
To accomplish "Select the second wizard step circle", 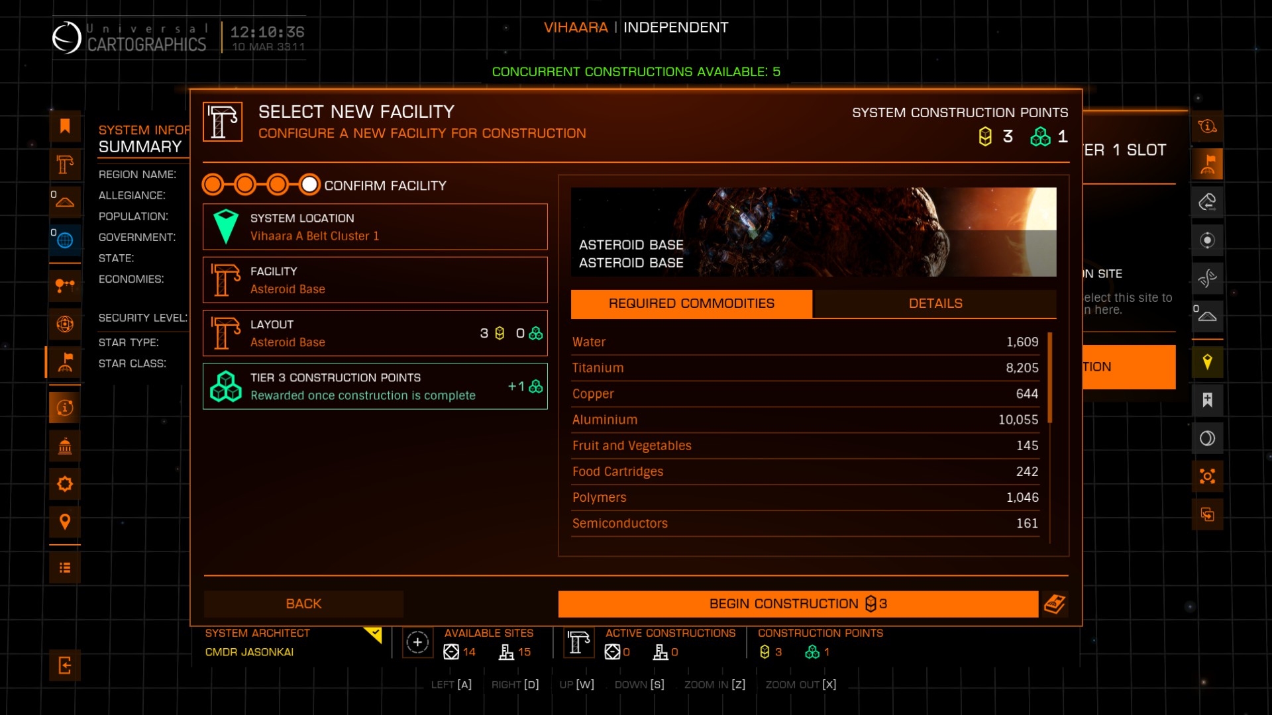I will point(245,185).
